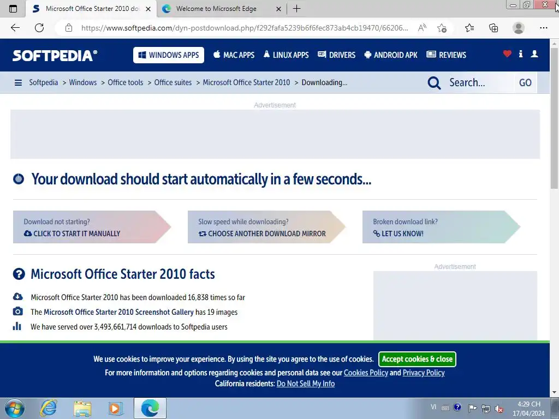The width and height of the screenshot is (559, 419).
Task: Open Do Not Sell My Info link
Action: pos(306,384)
